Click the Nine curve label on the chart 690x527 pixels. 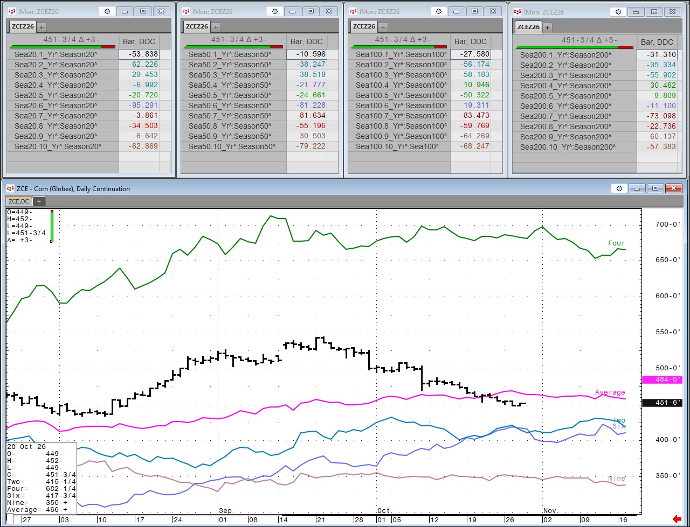pyautogui.click(x=617, y=479)
